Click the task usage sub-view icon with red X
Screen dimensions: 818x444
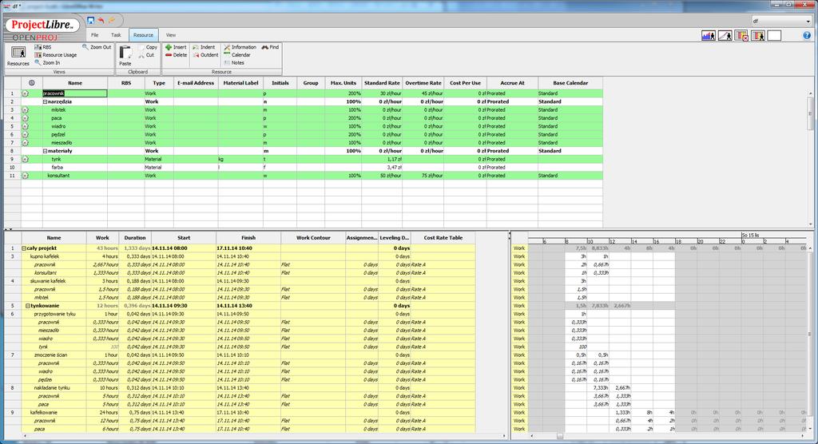tap(741, 35)
